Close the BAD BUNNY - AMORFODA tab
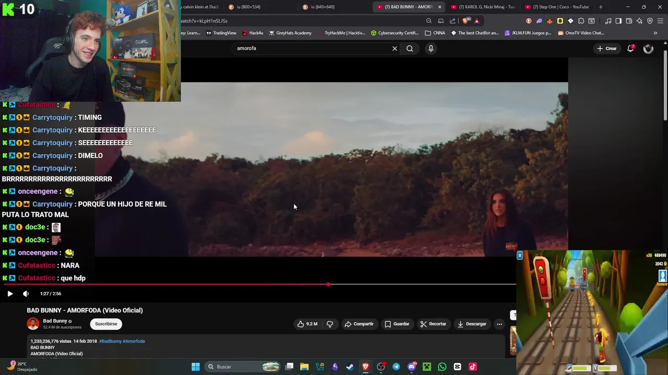This screenshot has height=375, width=668. (439, 7)
